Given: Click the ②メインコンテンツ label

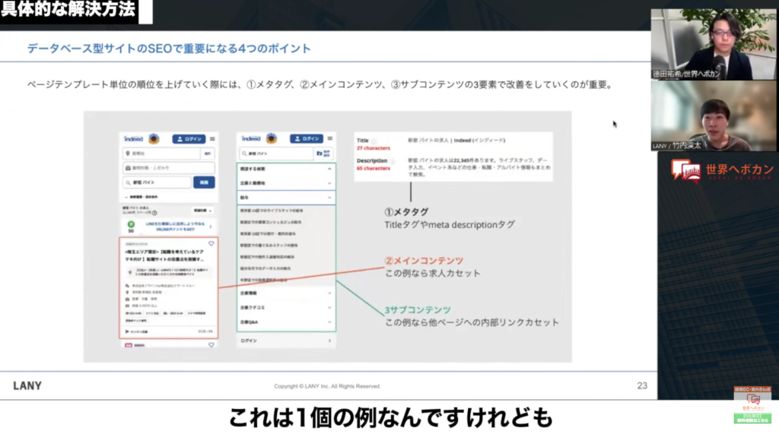Looking at the screenshot, I should (424, 261).
